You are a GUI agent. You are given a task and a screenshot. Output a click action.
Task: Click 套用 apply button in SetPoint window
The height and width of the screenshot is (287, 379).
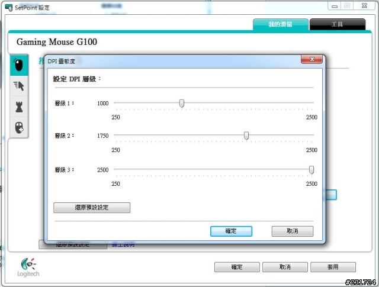tap(333, 267)
